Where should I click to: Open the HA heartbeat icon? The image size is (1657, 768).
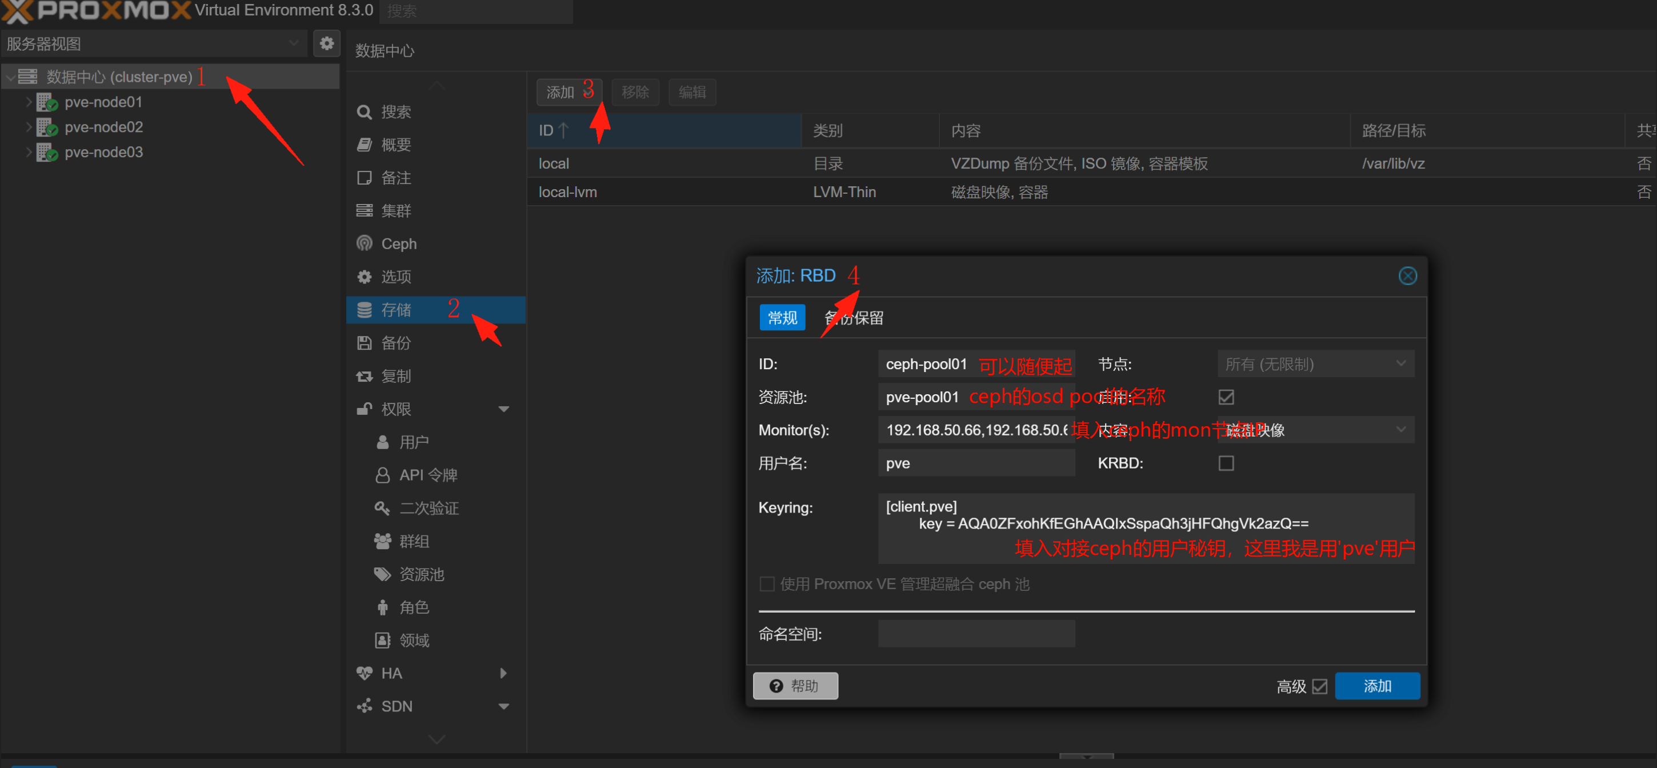click(x=364, y=673)
